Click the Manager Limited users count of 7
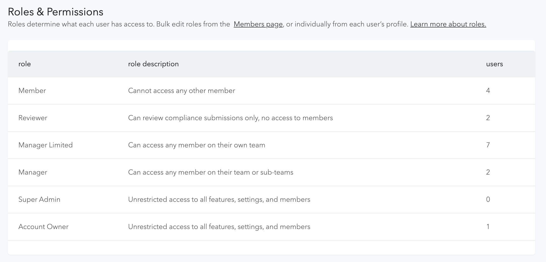The image size is (546, 262). (488, 145)
